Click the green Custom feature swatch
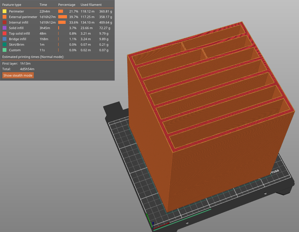The image size is (299, 232). click(4, 50)
